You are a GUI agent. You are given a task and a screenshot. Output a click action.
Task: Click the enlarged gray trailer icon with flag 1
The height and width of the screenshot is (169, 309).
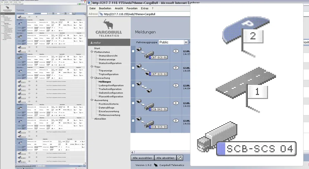click(246, 90)
